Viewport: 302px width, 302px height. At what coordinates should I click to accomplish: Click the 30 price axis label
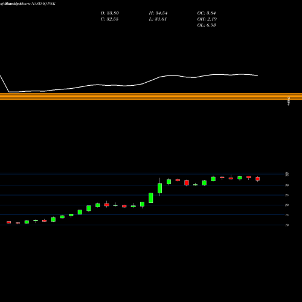pos(287,185)
